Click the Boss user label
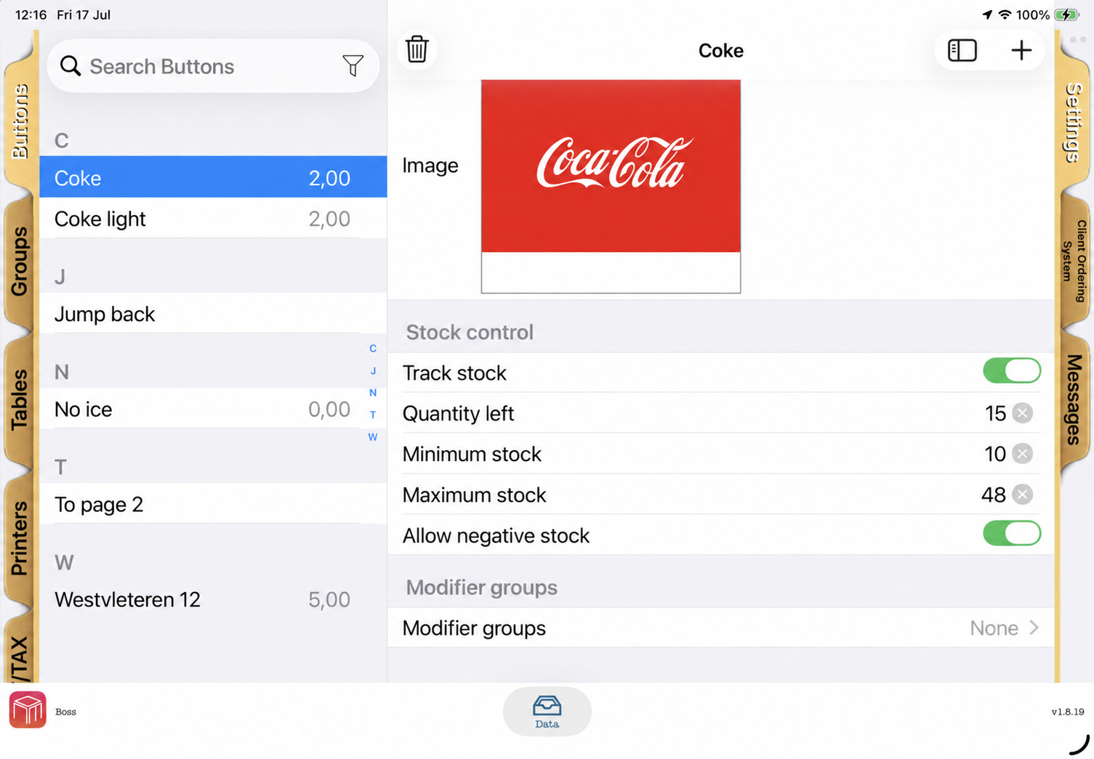Image resolution: width=1094 pixels, height=759 pixels. (x=65, y=712)
